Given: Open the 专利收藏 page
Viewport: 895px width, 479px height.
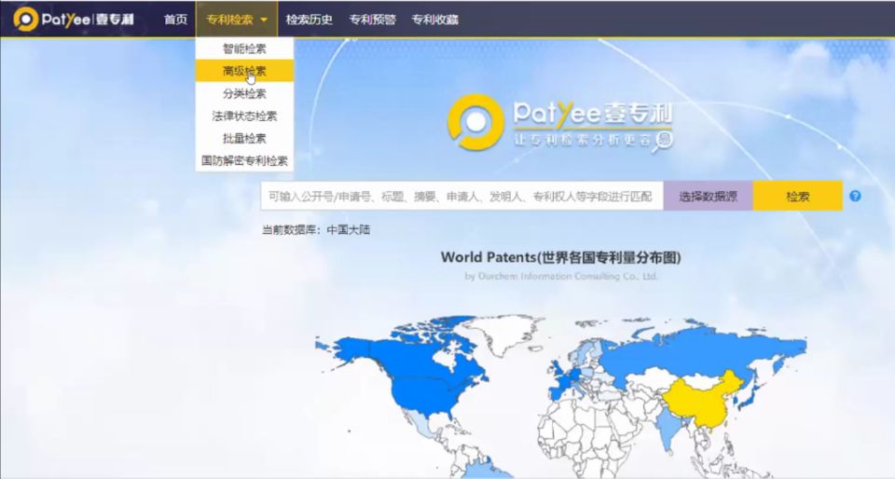Looking at the screenshot, I should click(434, 20).
